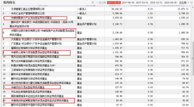
Task: Click the 1.51 percentage cell
Action: [150, 13]
